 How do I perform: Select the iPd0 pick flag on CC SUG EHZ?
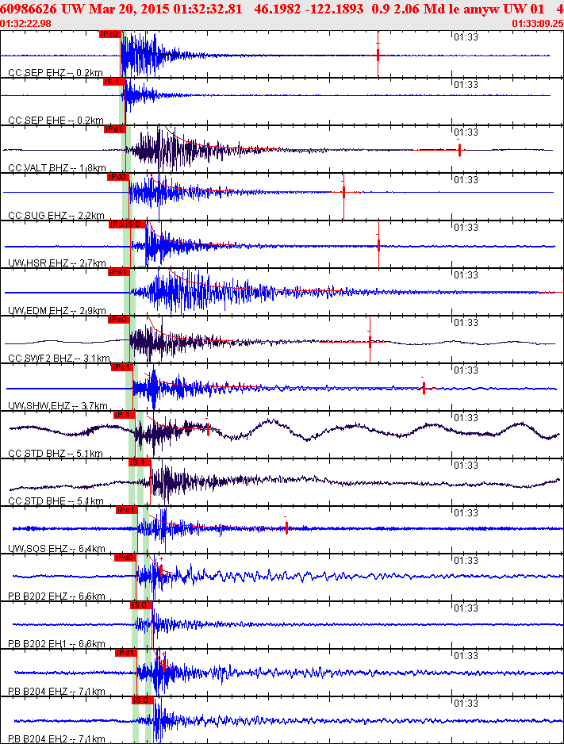[x=117, y=177]
